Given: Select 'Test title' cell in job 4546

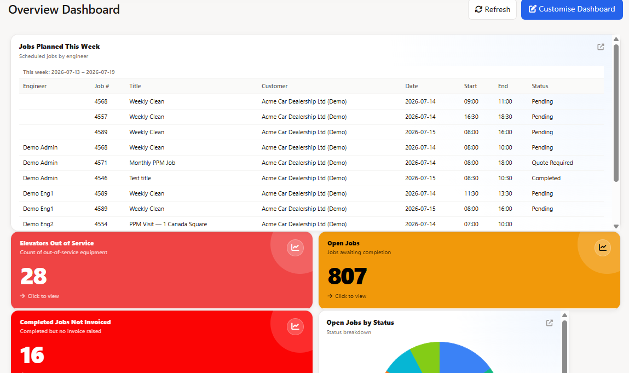Looking at the screenshot, I should pos(140,178).
